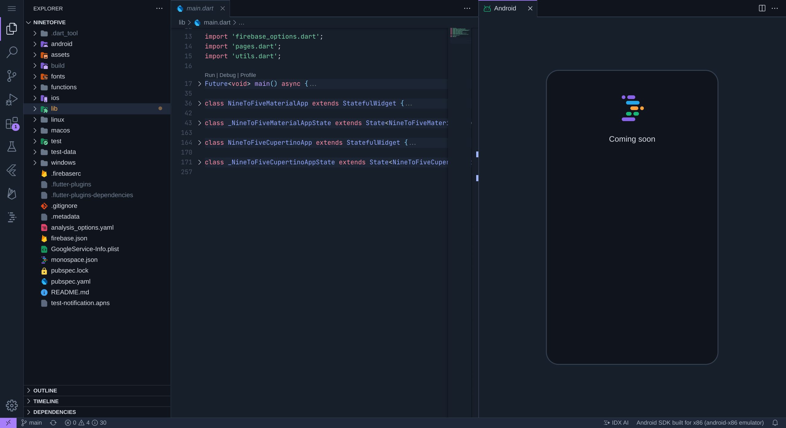Image resolution: width=786 pixels, height=428 pixels.
Task: Start debugging via the Debug code lens
Action: pyautogui.click(x=228, y=75)
